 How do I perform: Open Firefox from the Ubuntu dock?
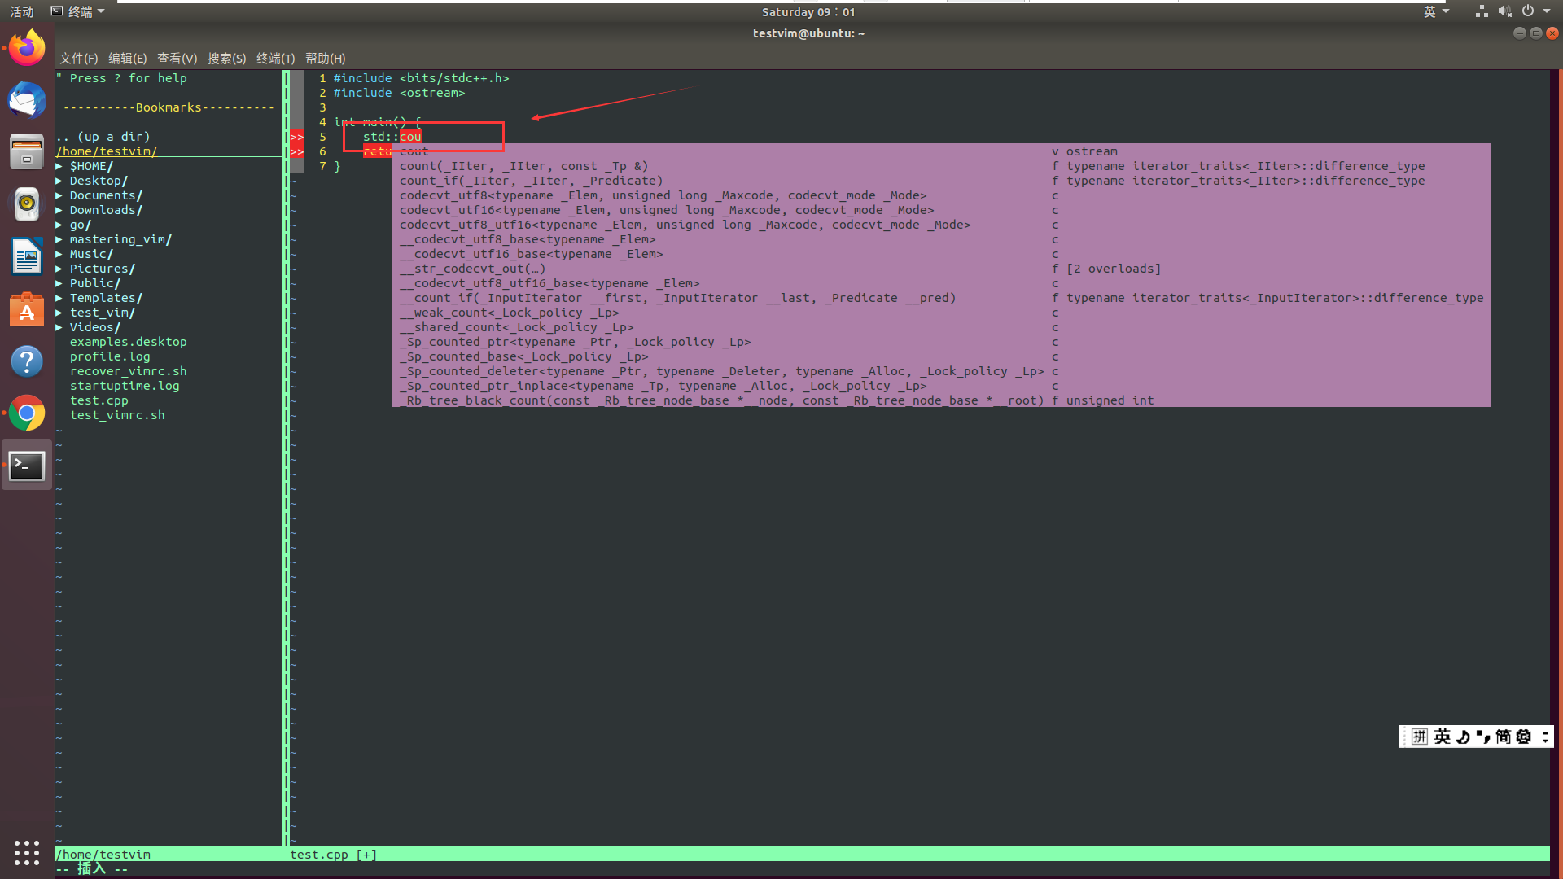pos(26,47)
